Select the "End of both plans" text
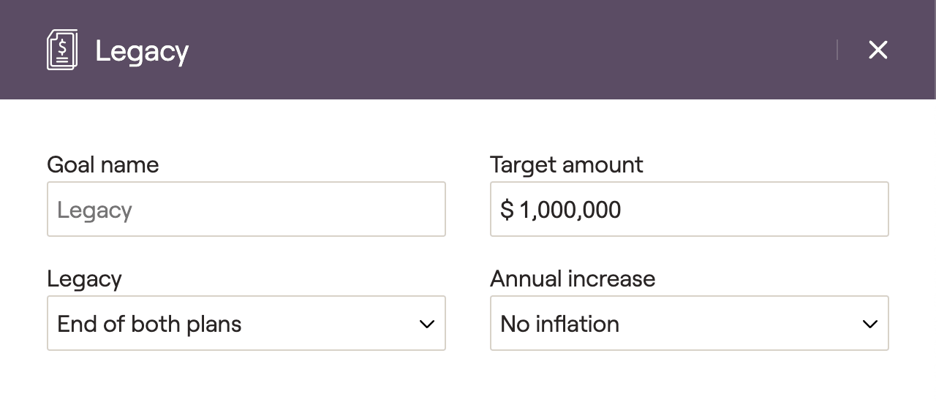 pyautogui.click(x=149, y=324)
